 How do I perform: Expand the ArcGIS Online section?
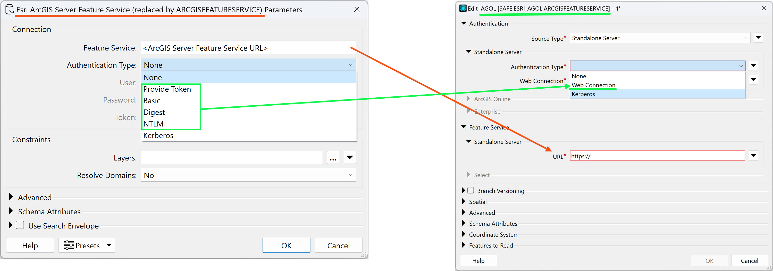click(468, 98)
